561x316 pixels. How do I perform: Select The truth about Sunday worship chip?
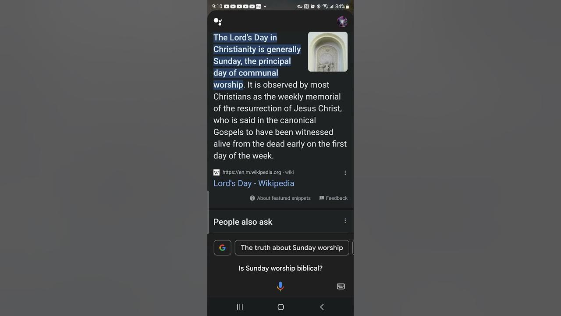(292, 248)
